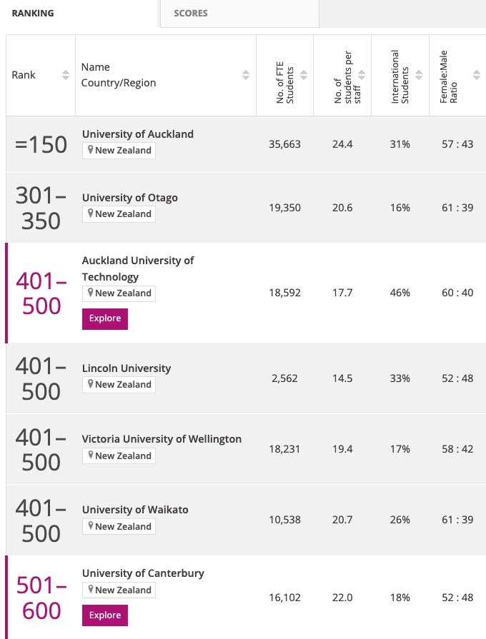Sort by International Students arrows
This screenshot has width=486, height=639.
coord(420,75)
